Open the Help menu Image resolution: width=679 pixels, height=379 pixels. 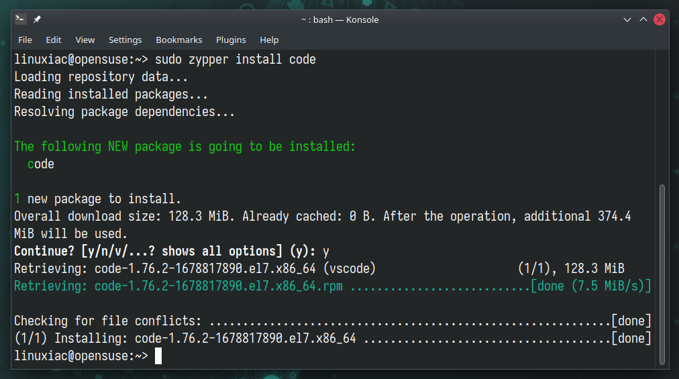click(269, 40)
